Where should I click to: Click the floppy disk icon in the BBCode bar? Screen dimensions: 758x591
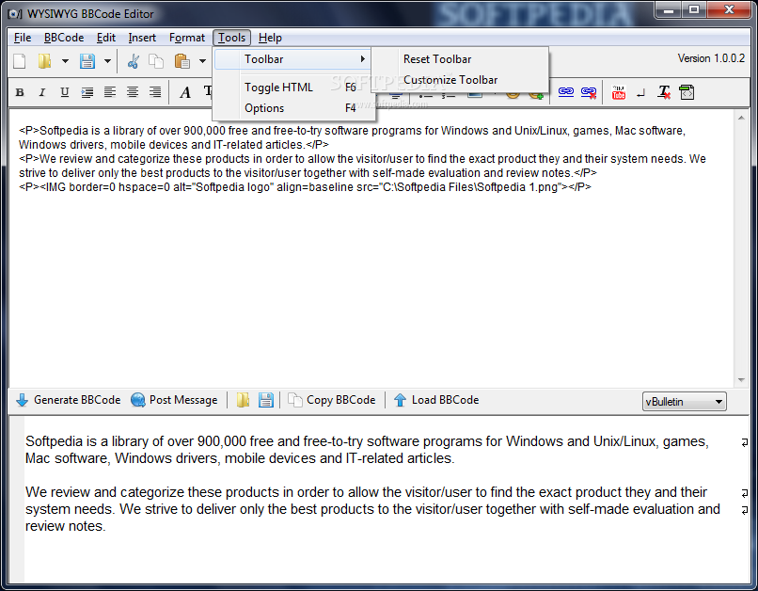coord(265,400)
